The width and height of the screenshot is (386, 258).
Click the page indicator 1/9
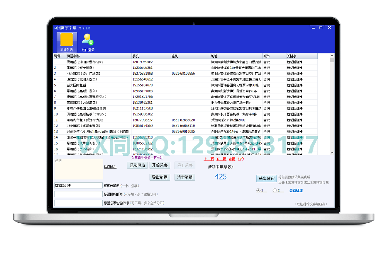pyautogui.click(x=241, y=159)
